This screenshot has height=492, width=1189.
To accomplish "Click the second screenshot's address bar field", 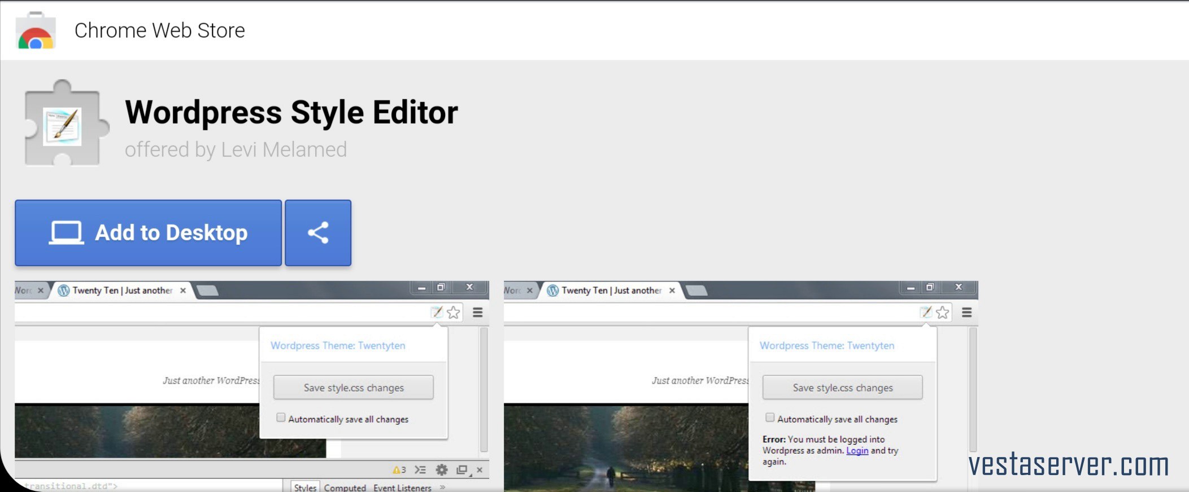I will [728, 313].
